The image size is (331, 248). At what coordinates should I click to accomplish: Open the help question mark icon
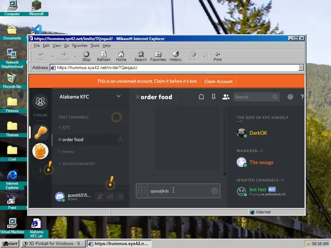(302, 97)
